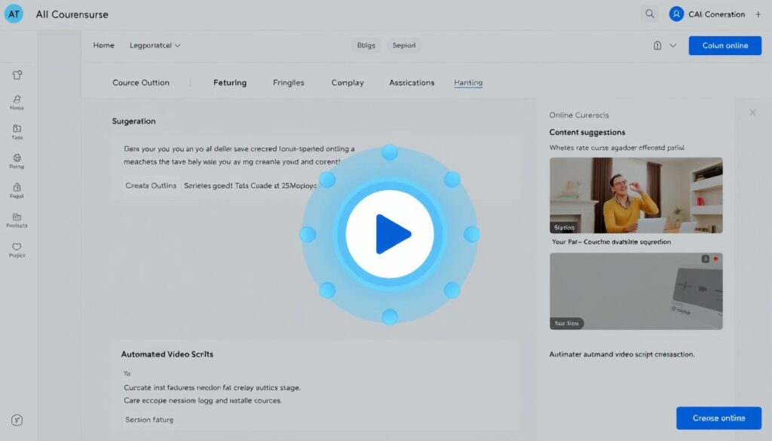772x441 pixels.
Task: Click the Siption badge on first thumbnail
Action: click(564, 228)
